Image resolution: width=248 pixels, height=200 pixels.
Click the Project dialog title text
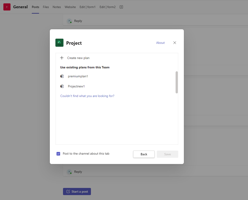pyautogui.click(x=74, y=43)
